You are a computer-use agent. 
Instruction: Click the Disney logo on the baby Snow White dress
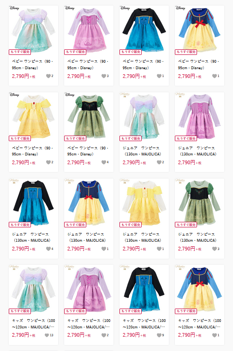tap(180, 8)
